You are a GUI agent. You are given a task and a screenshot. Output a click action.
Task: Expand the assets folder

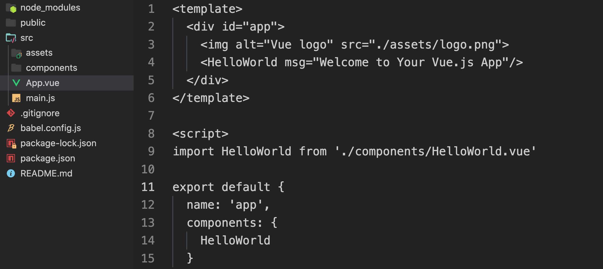point(39,53)
